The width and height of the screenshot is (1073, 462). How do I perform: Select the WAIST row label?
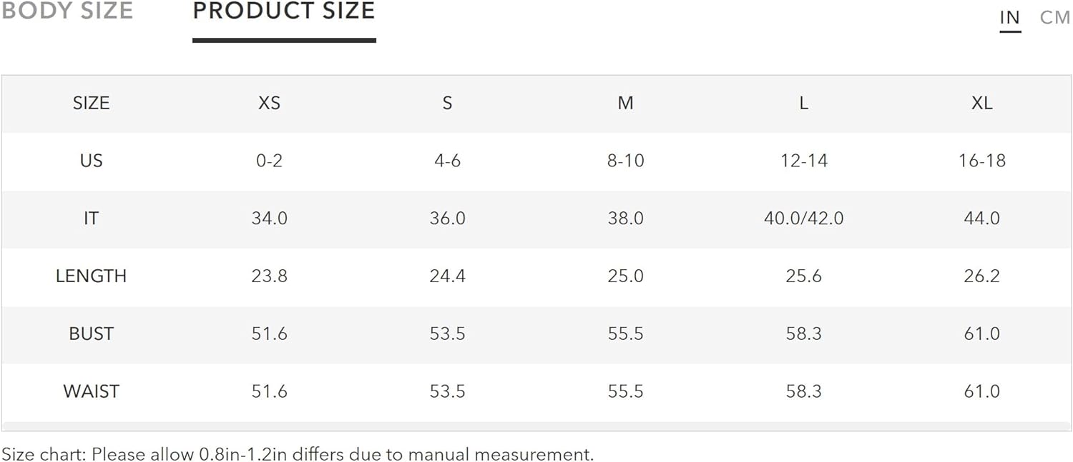pos(91,392)
